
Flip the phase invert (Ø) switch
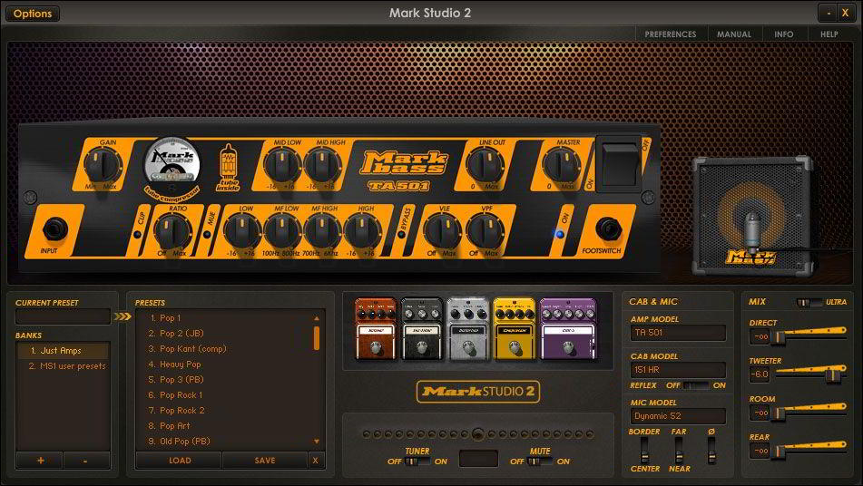[x=711, y=451]
